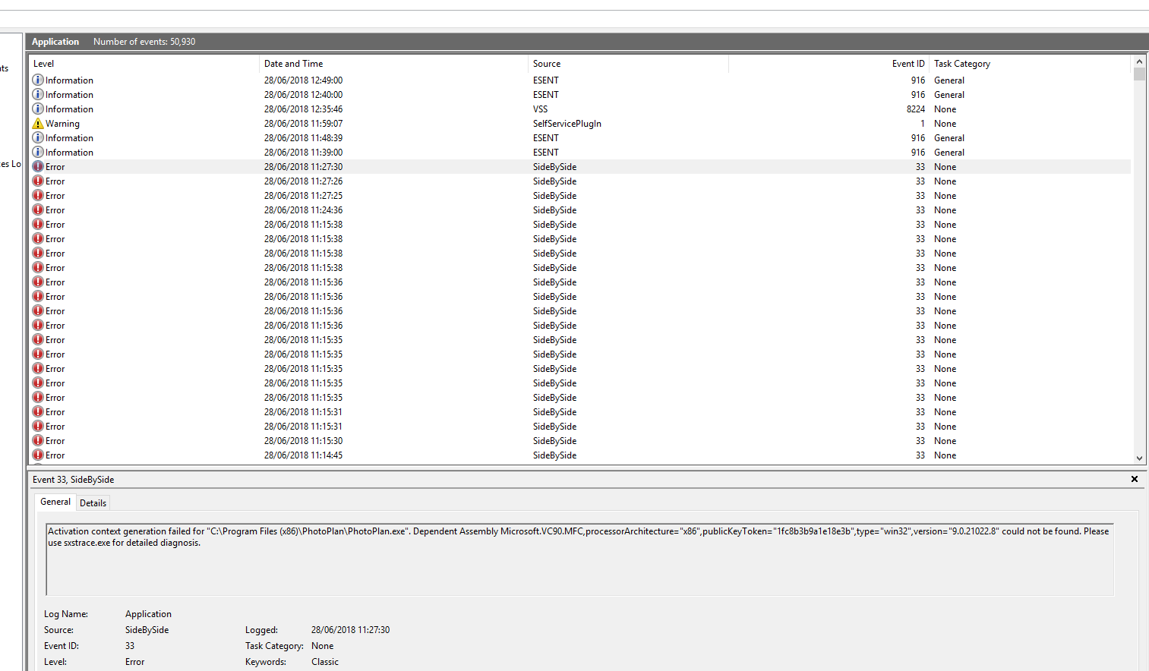Sort events by Date and Time header

(393, 64)
